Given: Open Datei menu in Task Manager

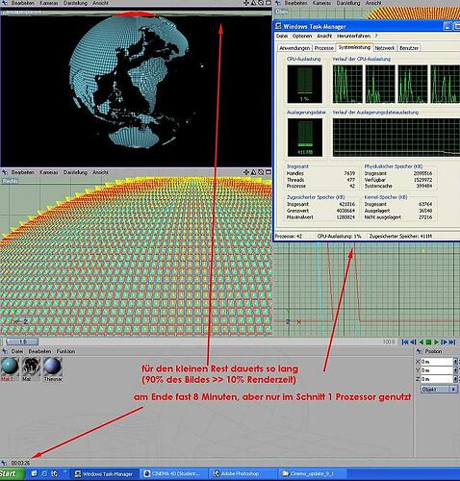Looking at the screenshot, I should tap(282, 36).
